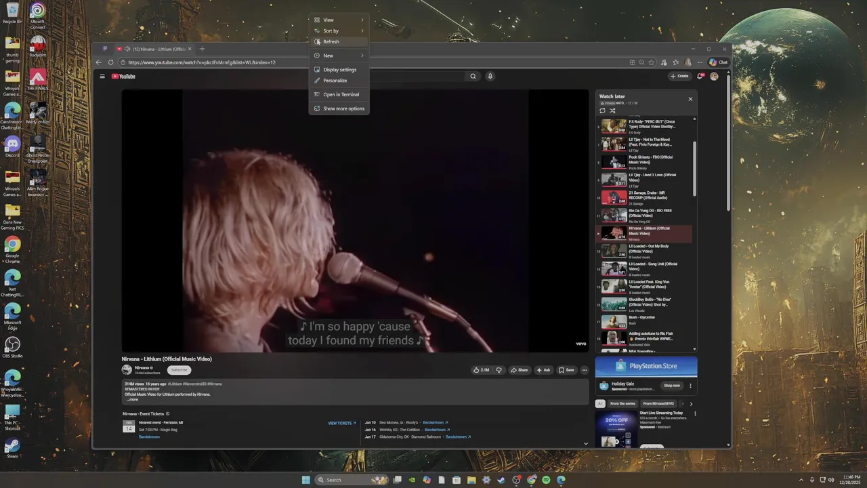This screenshot has height=488, width=867.
Task: Click the taskbar Search box
Action: (352, 480)
